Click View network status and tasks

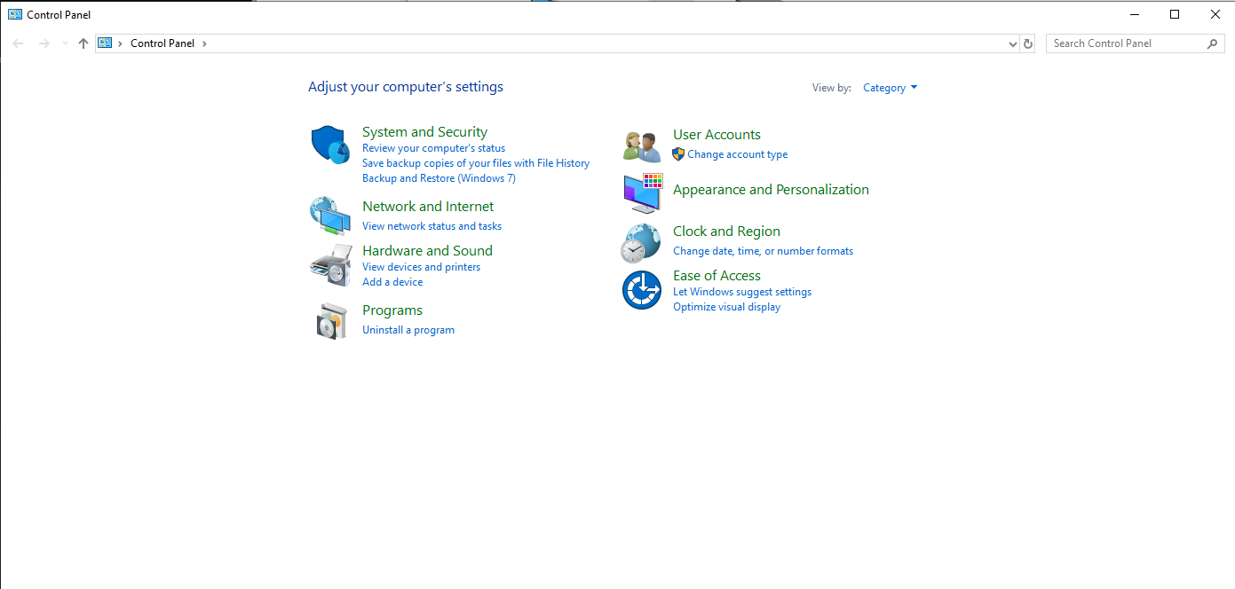pos(431,226)
